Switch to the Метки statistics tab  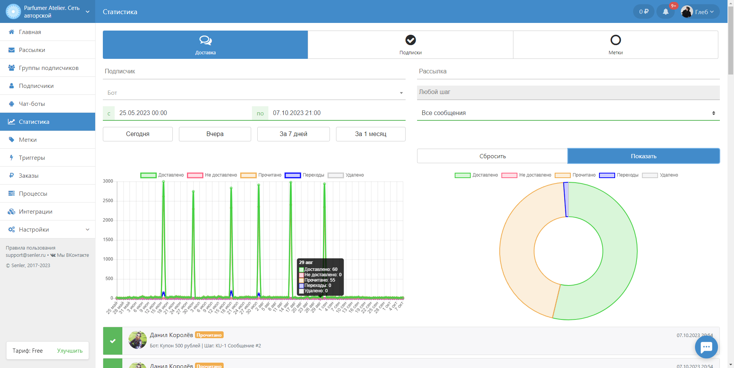pyautogui.click(x=615, y=45)
